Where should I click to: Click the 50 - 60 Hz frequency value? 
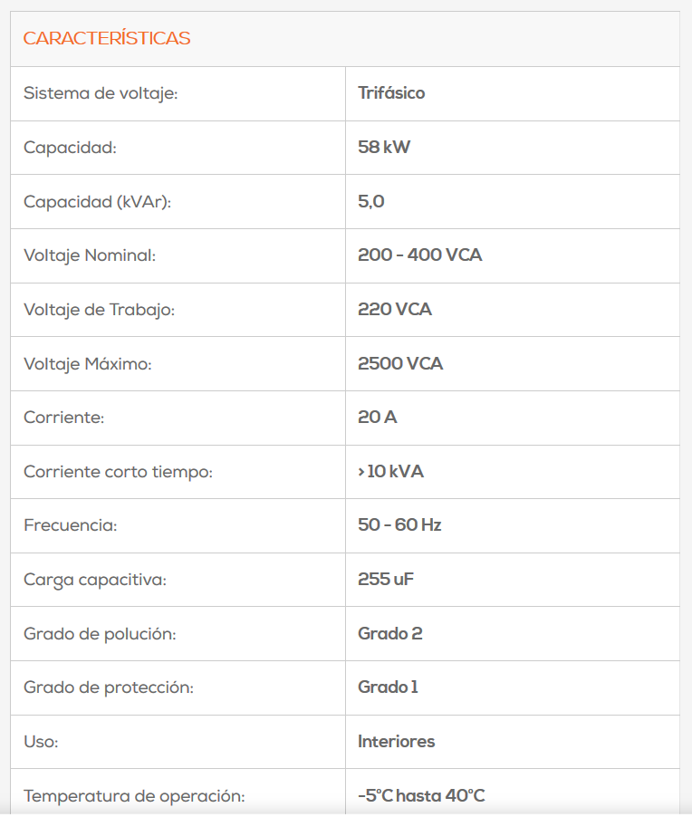click(x=399, y=524)
